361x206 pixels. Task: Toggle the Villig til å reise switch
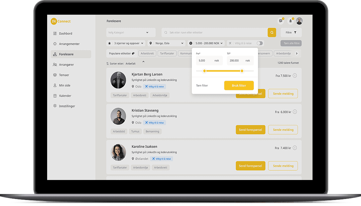[x=260, y=43]
